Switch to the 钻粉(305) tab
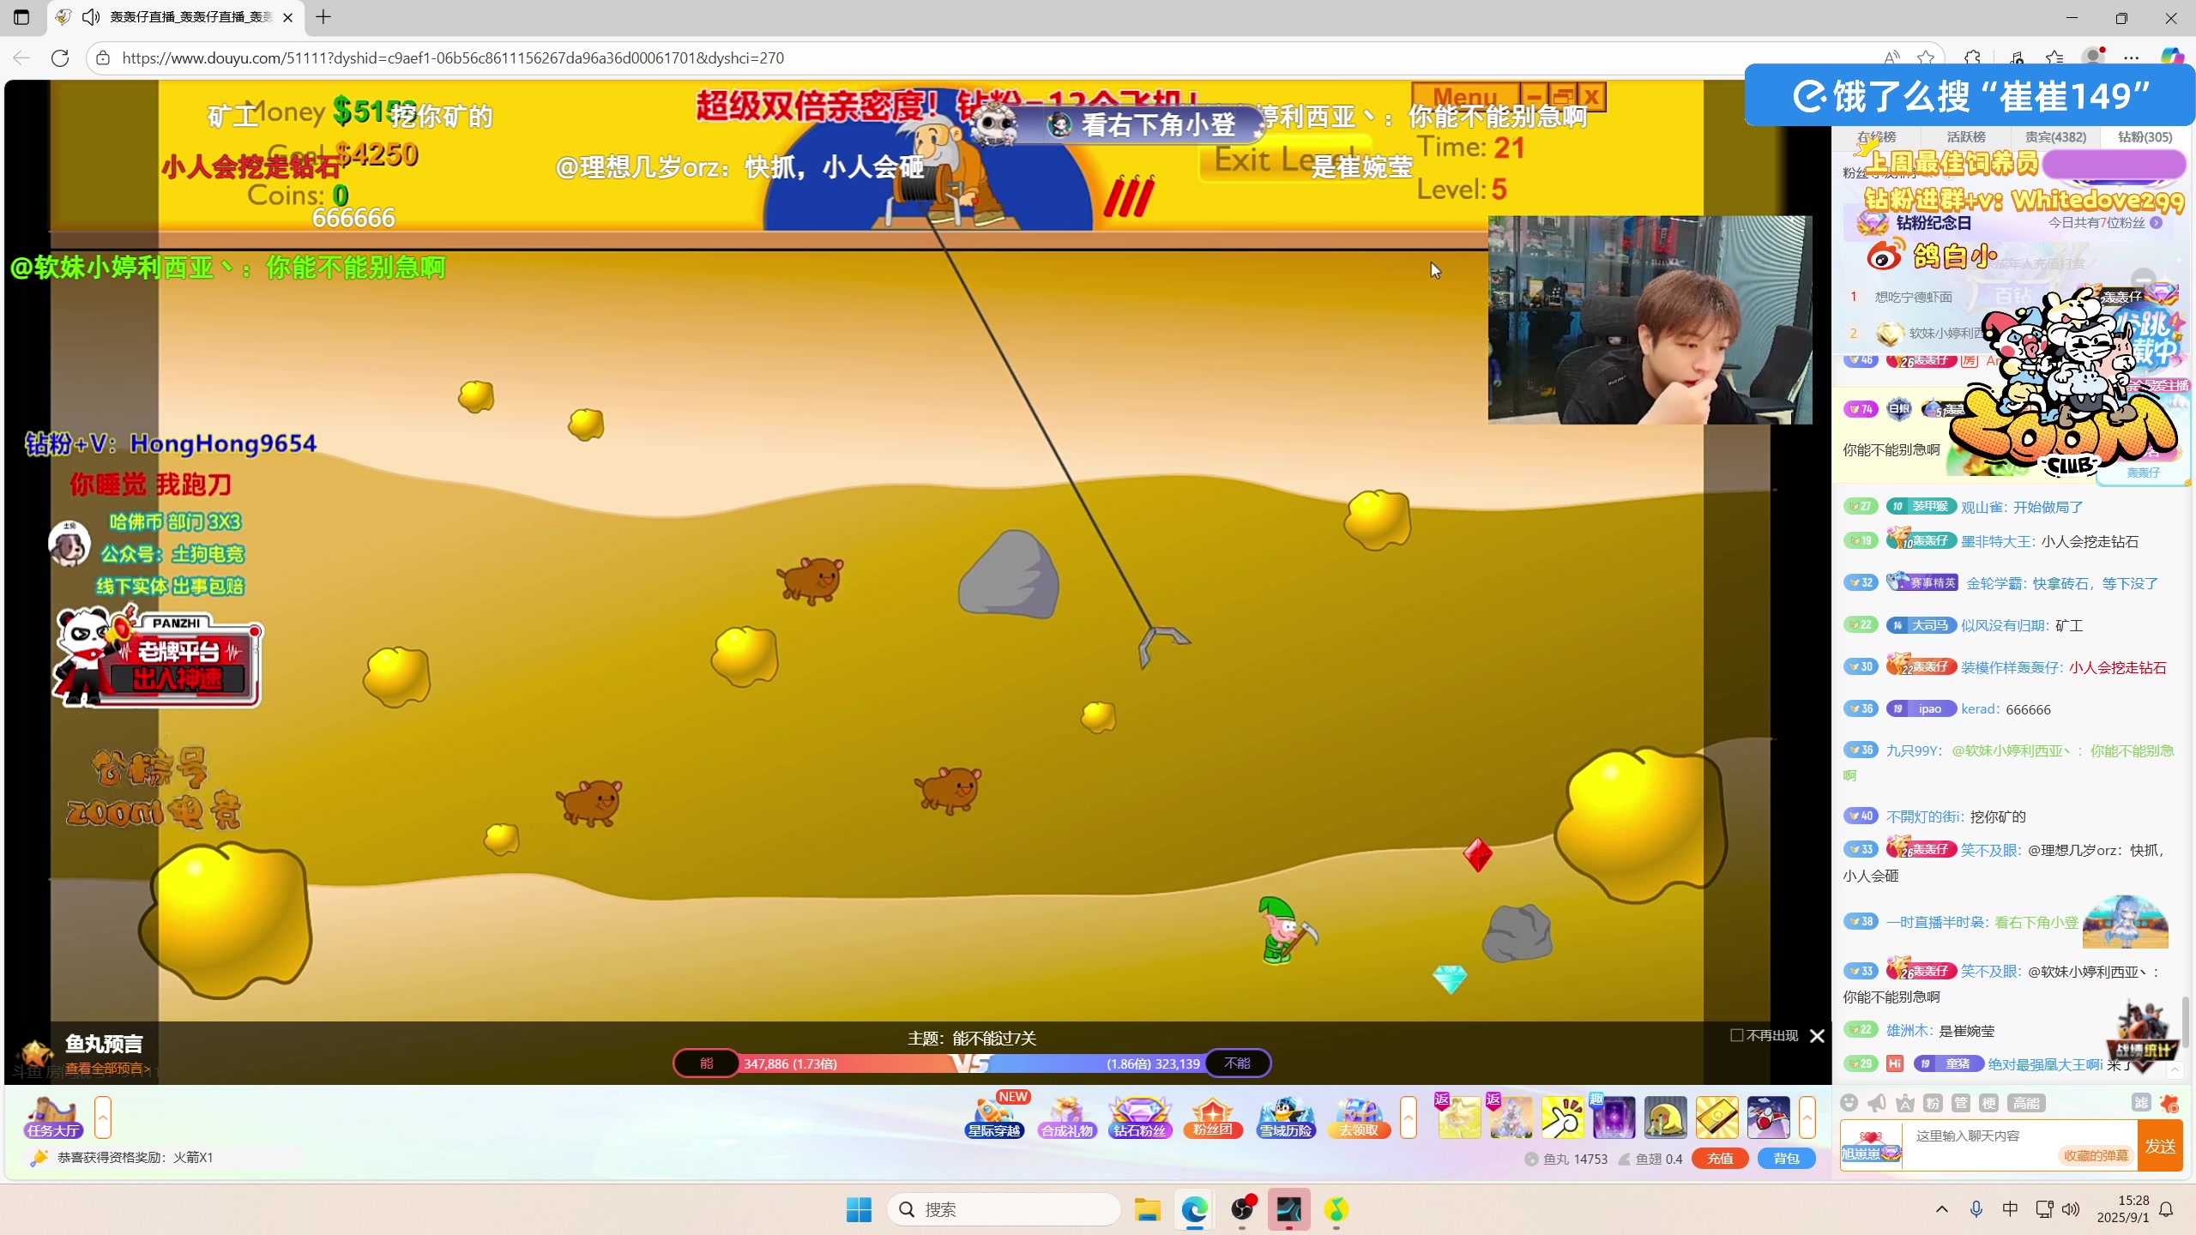Viewport: 2196px width, 1235px height. click(x=2145, y=136)
